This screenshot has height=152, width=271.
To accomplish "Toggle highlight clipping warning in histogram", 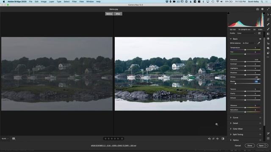I will [x=264, y=13].
